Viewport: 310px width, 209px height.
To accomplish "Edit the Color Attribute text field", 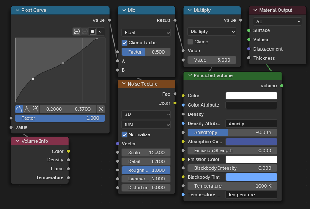I will click(x=251, y=105).
